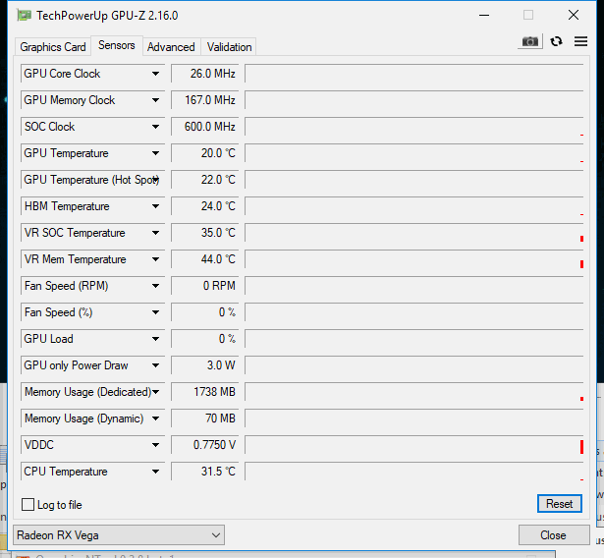Click the 70 MB dynamic memory value
604x558 pixels.
click(205, 418)
